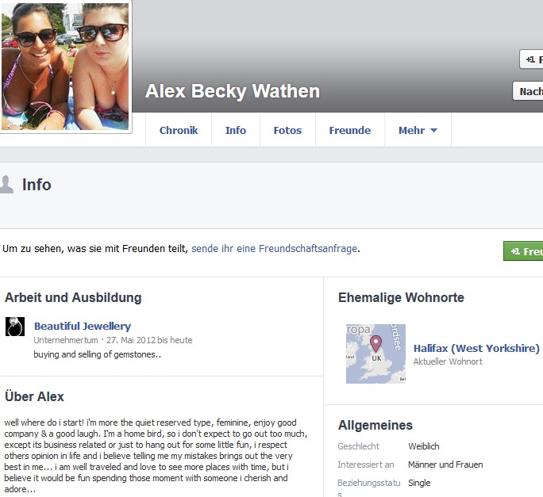The image size is (543, 497).
Task: Open the Info tab
Action: tap(236, 130)
